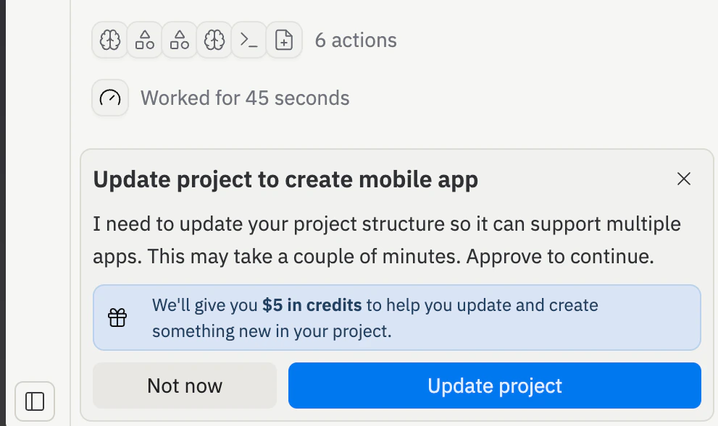This screenshot has width=718, height=426.
Task: Select the second shapes action icon
Action: pyautogui.click(x=179, y=40)
